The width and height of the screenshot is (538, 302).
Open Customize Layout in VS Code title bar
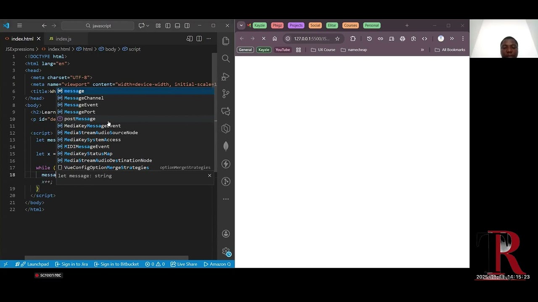click(158, 26)
